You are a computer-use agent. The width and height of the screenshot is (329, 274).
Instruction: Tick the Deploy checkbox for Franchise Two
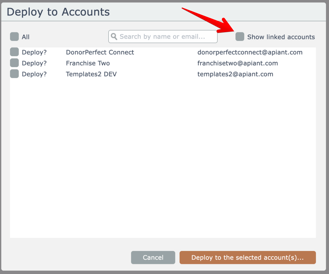[14, 63]
